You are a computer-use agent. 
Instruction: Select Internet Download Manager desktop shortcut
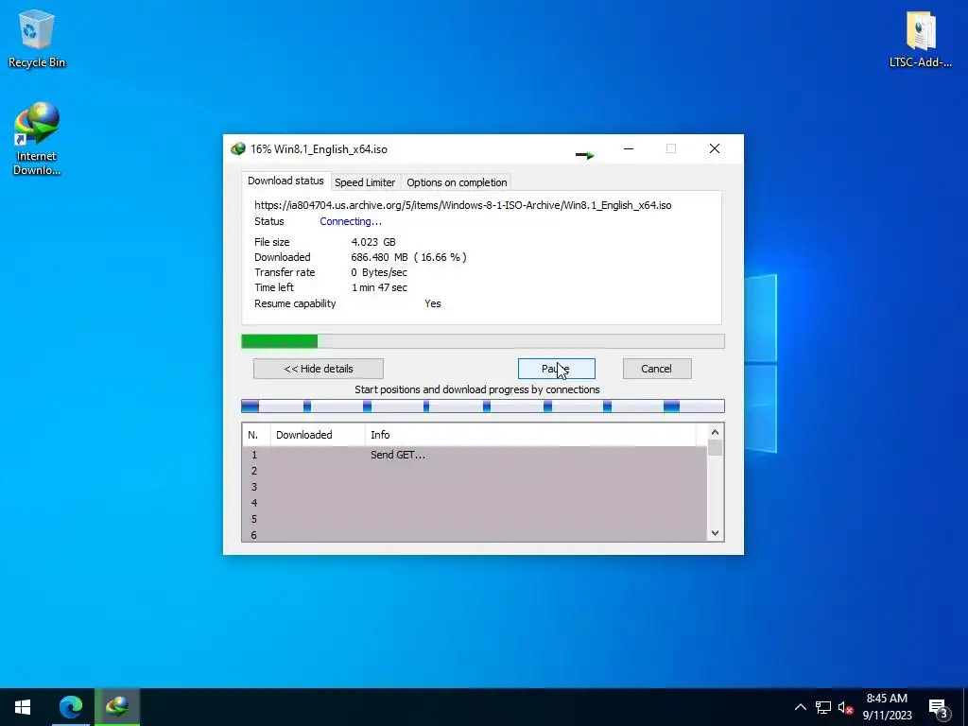pyautogui.click(x=37, y=139)
